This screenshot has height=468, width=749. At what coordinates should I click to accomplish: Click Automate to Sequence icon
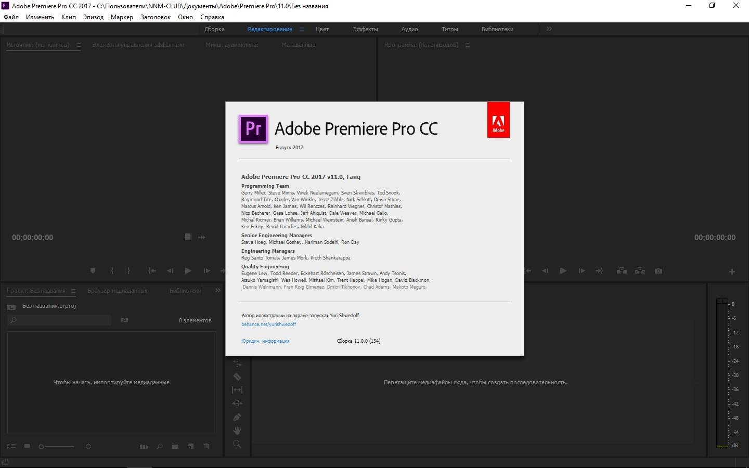coord(144,447)
